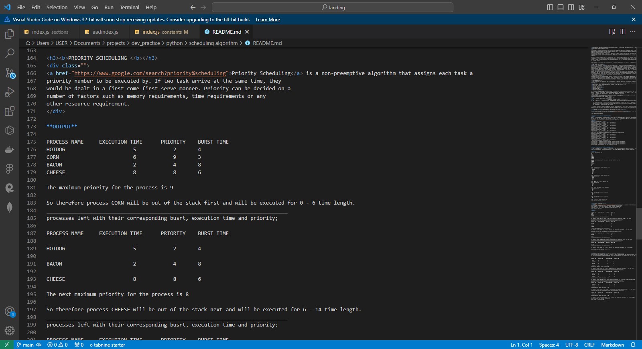Click Ln 1, Col 1 cursor position
This screenshot has width=642, height=349.
click(x=521, y=345)
